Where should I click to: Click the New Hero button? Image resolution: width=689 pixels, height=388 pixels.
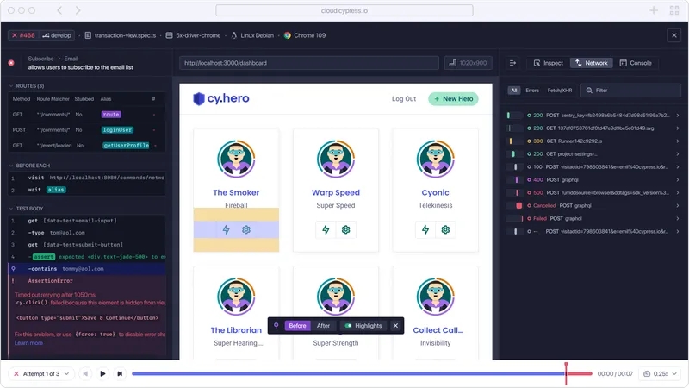tap(454, 99)
